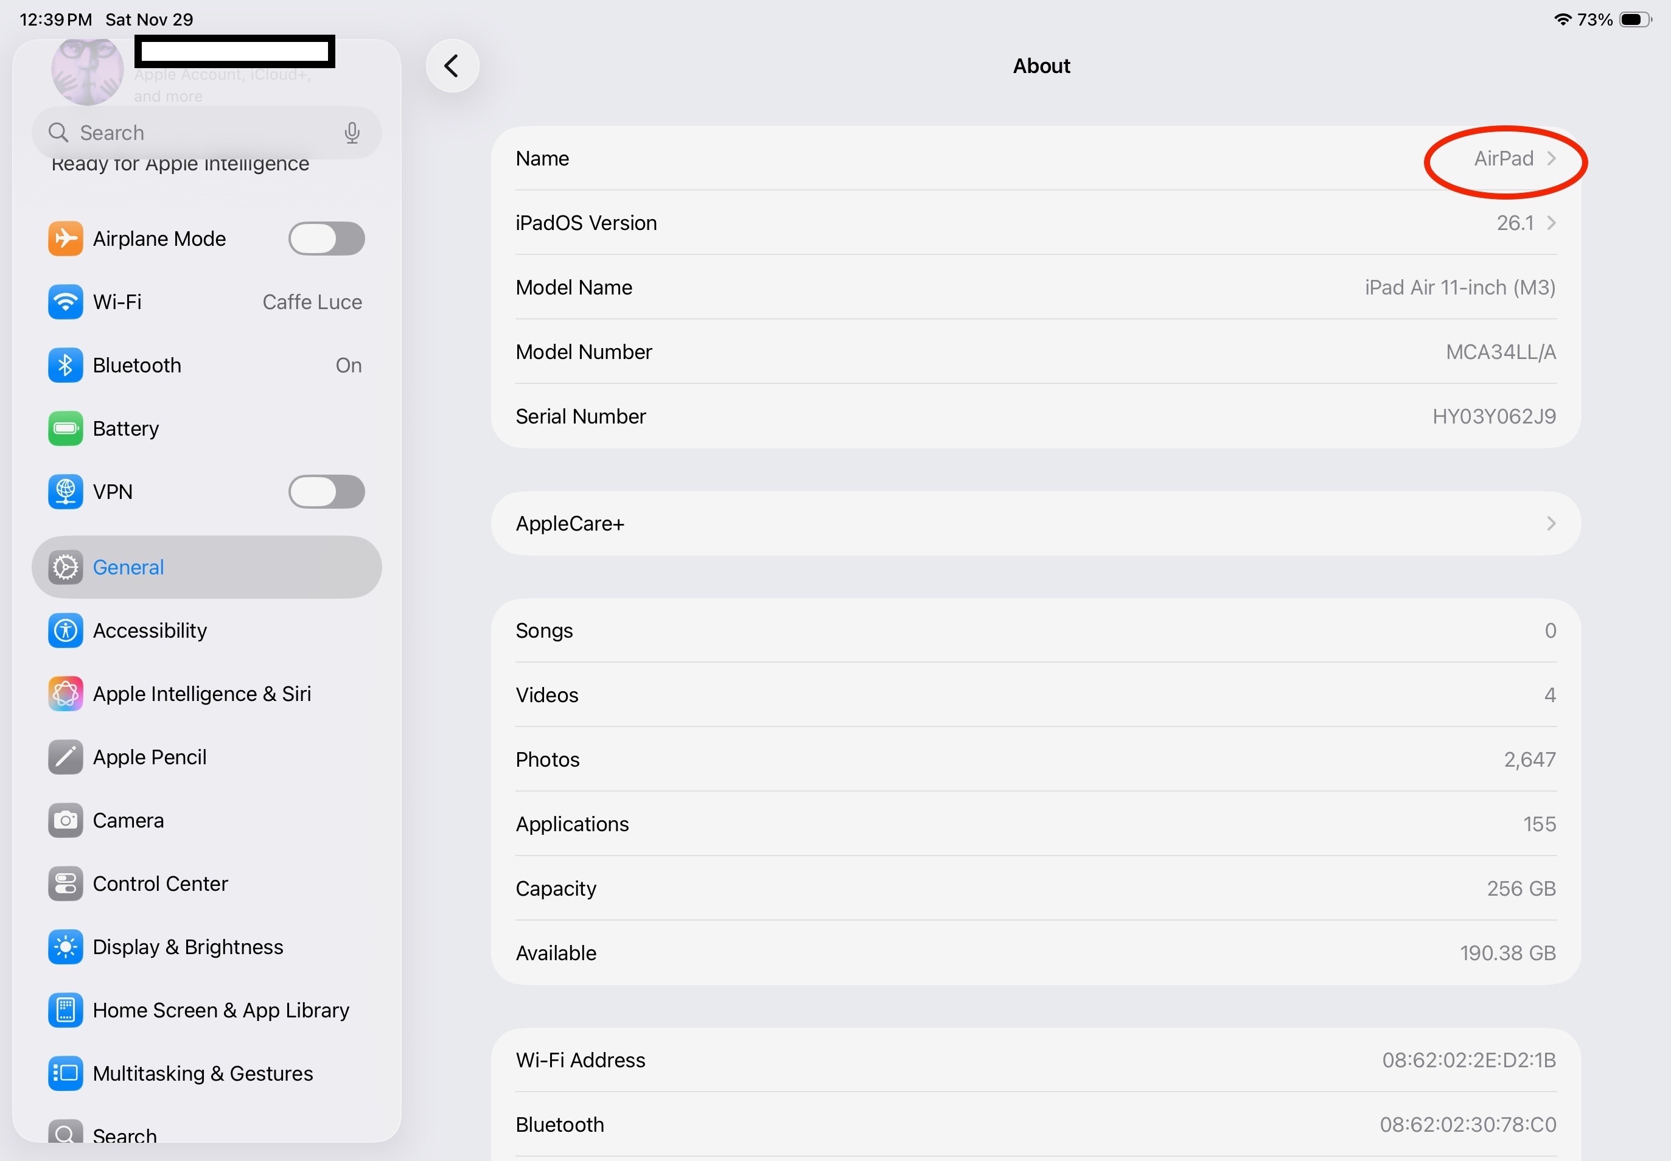Open the device Name AirPad chevron
1671x1161 pixels.
[x=1551, y=159]
